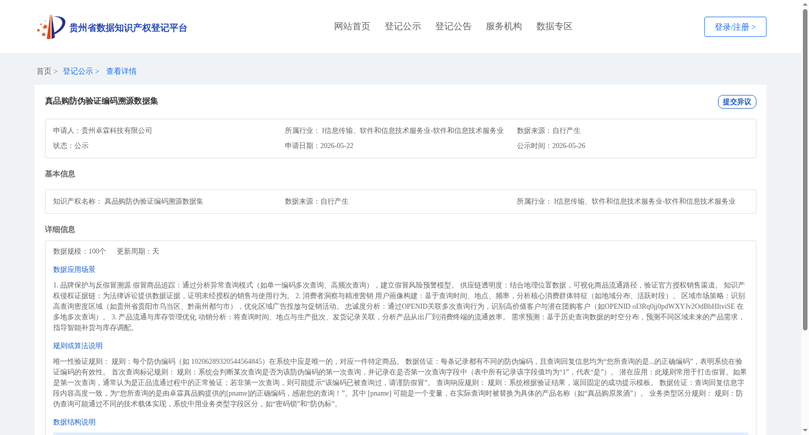The height and width of the screenshot is (435, 809).
Task: Click the scrollbar down arrow
Action: coord(805,430)
